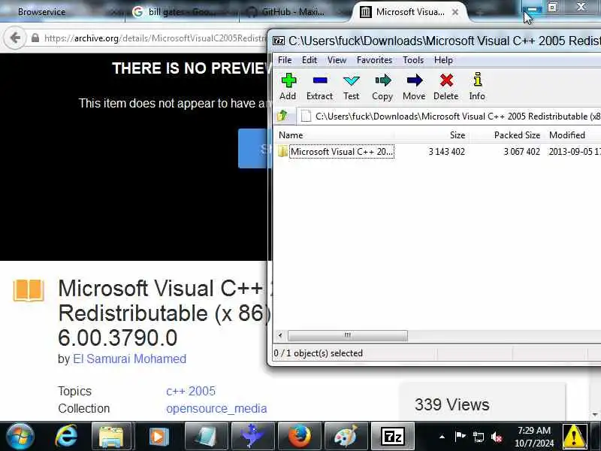Viewport: 601px width, 451px height.
Task: Open the Paint palette taskbar icon
Action: 346,437
